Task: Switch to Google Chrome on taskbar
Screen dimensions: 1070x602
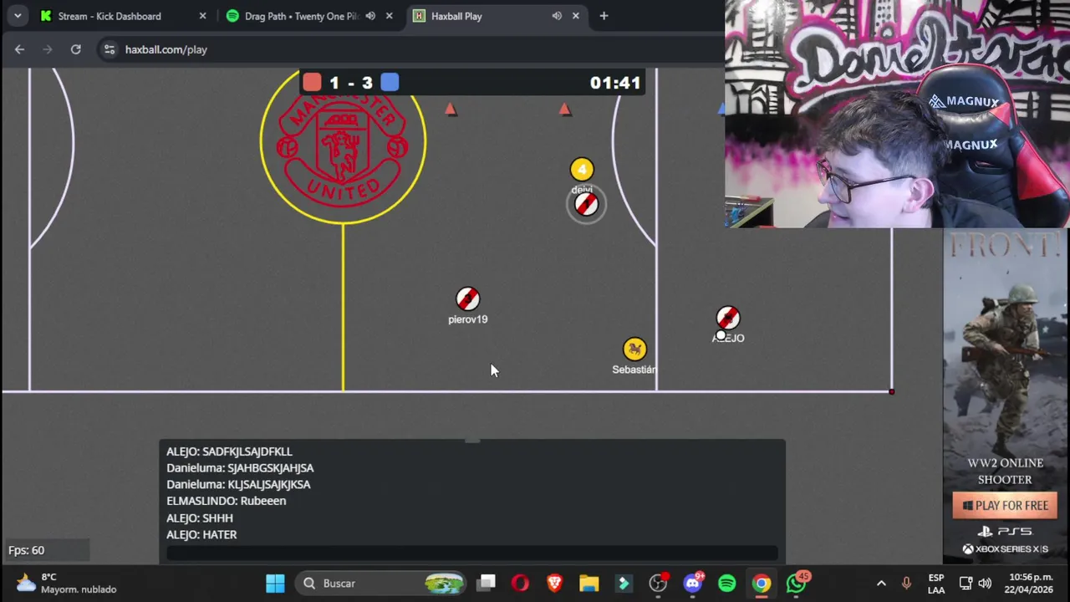Action: point(762,583)
